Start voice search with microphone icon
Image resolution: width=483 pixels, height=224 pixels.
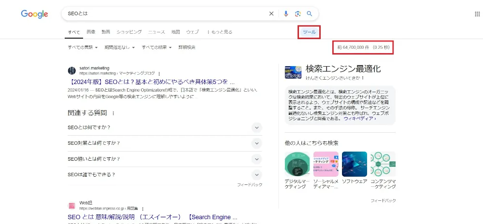coord(286,14)
